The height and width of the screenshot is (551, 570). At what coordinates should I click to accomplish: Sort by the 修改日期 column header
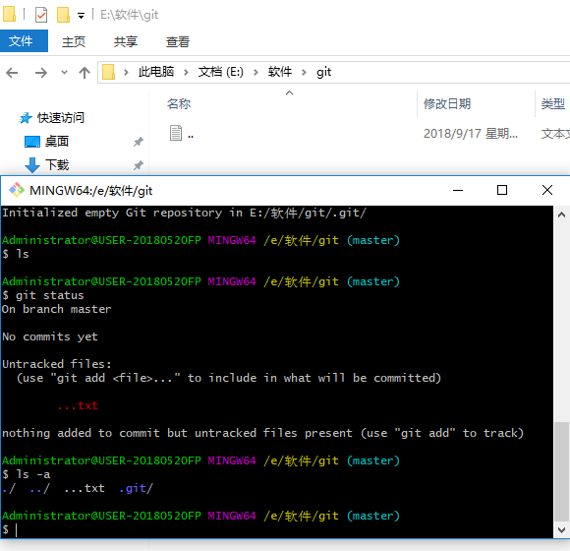click(x=447, y=104)
